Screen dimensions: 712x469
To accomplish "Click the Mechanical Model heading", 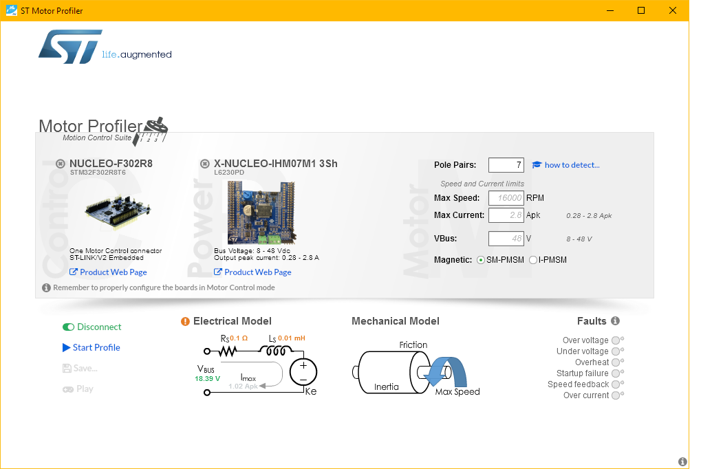I will coord(396,321).
